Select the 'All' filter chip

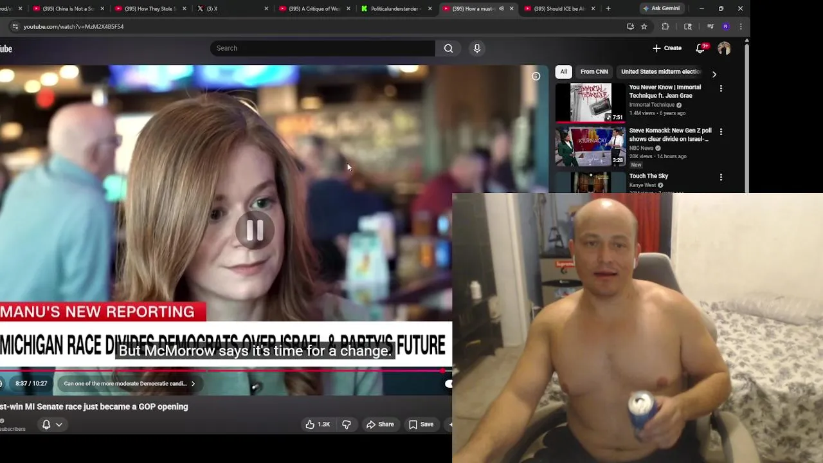pyautogui.click(x=563, y=72)
